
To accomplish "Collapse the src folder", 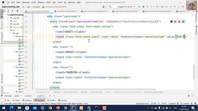I will pyautogui.click(x=8, y=30).
